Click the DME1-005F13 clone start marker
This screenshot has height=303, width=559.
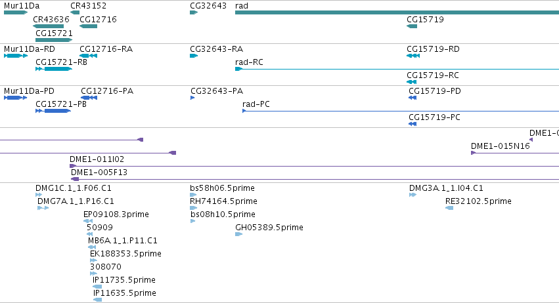[x=75, y=179]
